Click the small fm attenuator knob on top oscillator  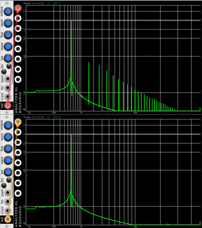point(9,66)
